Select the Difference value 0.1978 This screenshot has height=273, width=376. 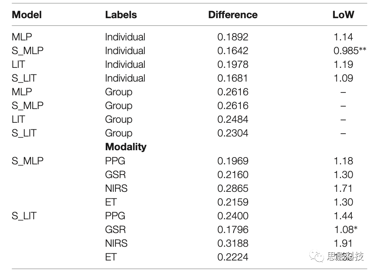[233, 65]
